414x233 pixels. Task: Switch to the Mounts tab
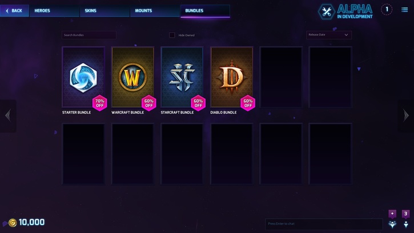(x=155, y=11)
